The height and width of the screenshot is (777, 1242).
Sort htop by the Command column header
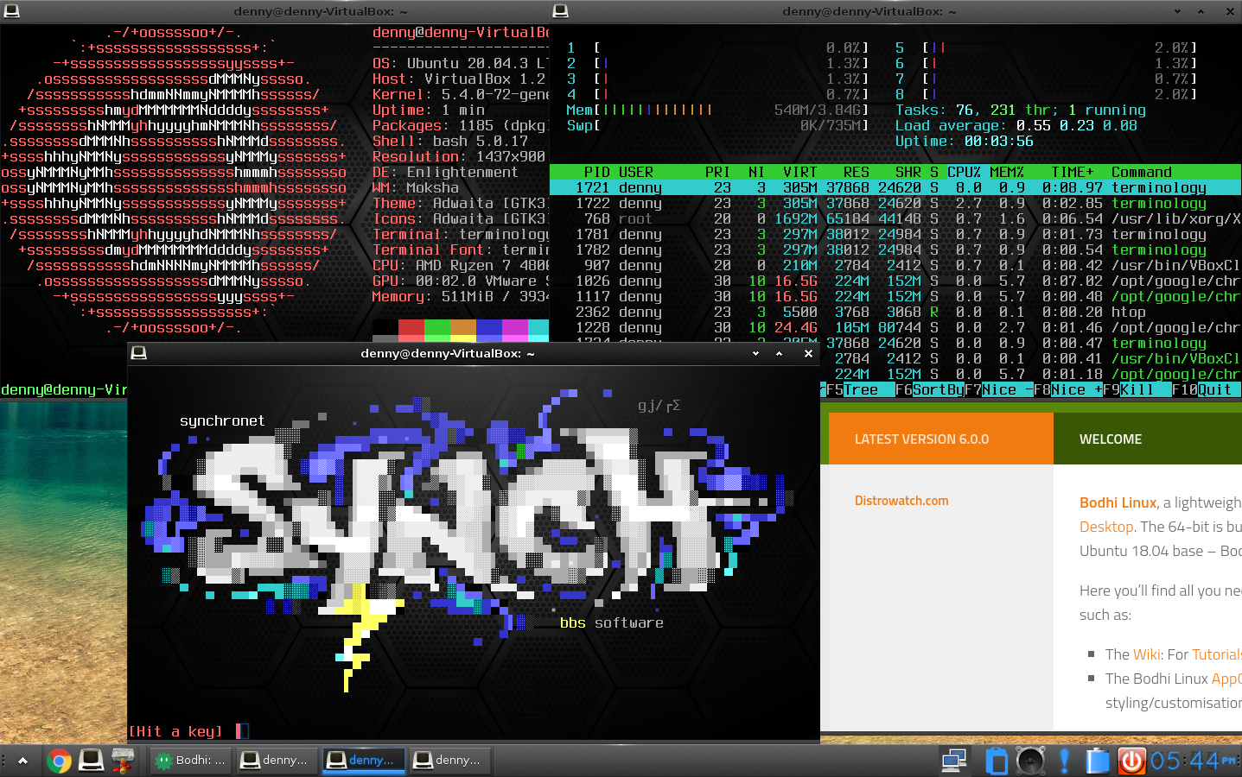(x=1141, y=173)
